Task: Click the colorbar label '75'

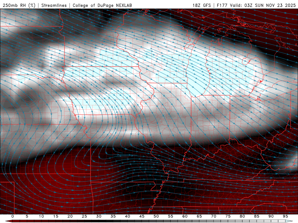Action: (228, 216)
